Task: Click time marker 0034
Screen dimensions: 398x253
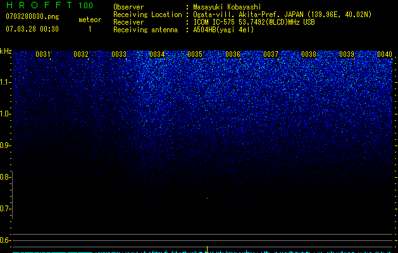Action: pyautogui.click(x=157, y=54)
